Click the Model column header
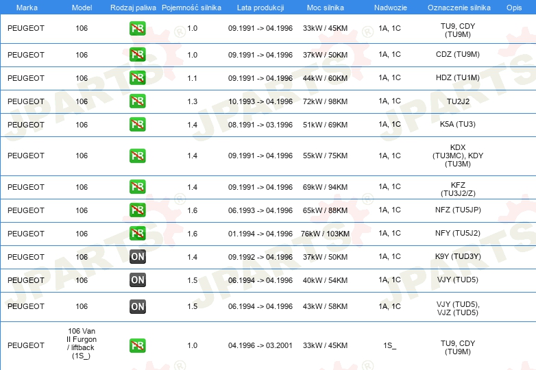Image resolution: width=536 pixels, height=370 pixels. click(x=82, y=8)
